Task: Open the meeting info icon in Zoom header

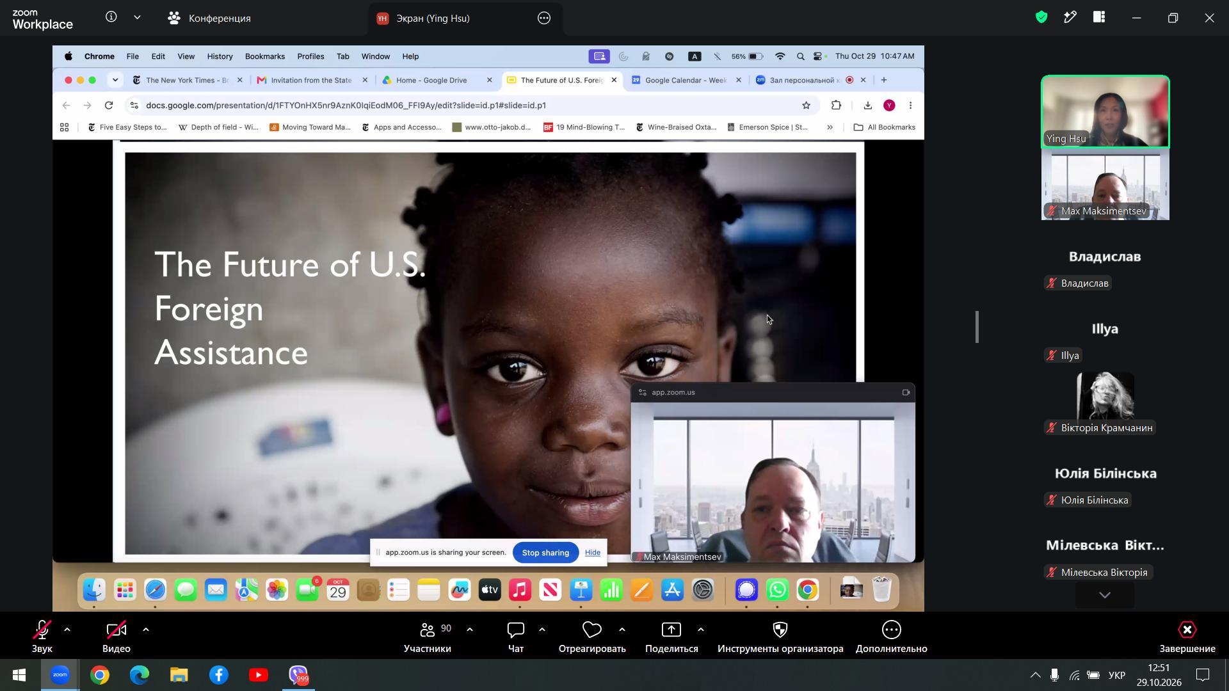Action: (x=111, y=17)
